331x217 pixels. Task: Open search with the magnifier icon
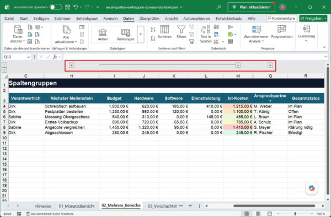point(219,7)
